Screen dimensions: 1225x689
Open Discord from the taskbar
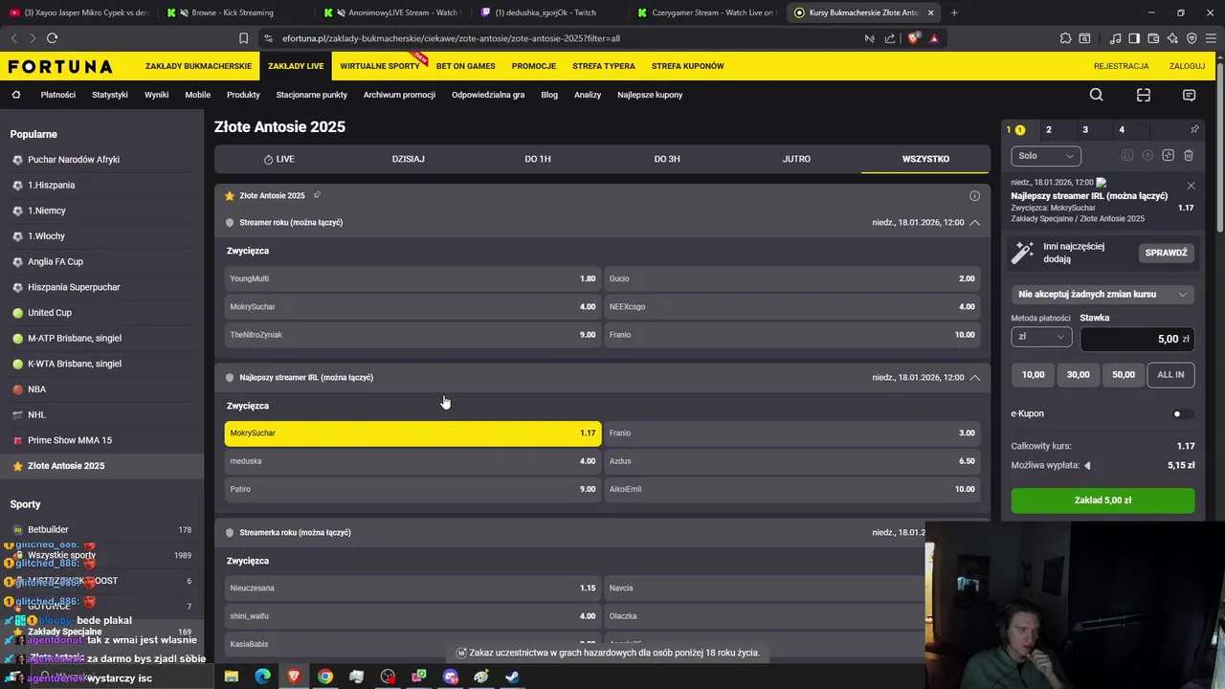click(x=451, y=677)
